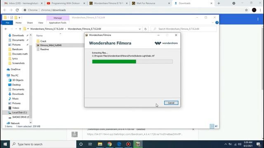Open a new Chrome tab

pos(219,3)
